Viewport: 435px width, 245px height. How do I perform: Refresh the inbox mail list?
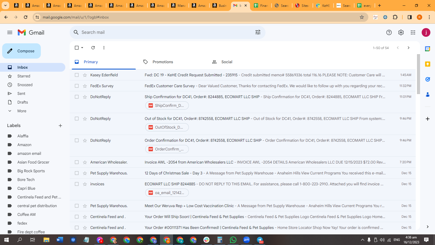tap(93, 48)
